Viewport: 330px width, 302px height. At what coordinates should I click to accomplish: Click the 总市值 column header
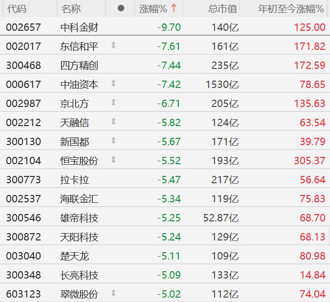click(x=222, y=9)
